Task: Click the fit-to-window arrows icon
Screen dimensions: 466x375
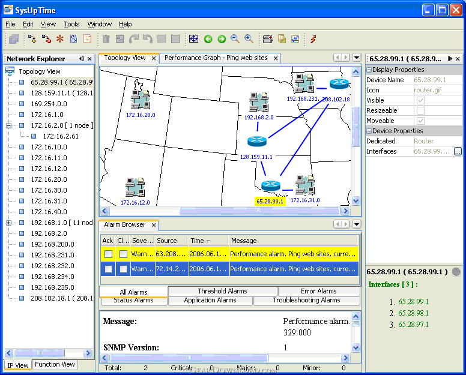Action: [x=193, y=39]
